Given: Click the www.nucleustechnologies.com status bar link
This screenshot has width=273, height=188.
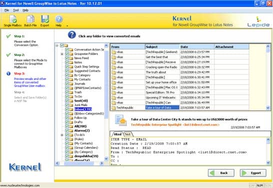Looking at the screenshot, I should pyautogui.click(x=20, y=185).
